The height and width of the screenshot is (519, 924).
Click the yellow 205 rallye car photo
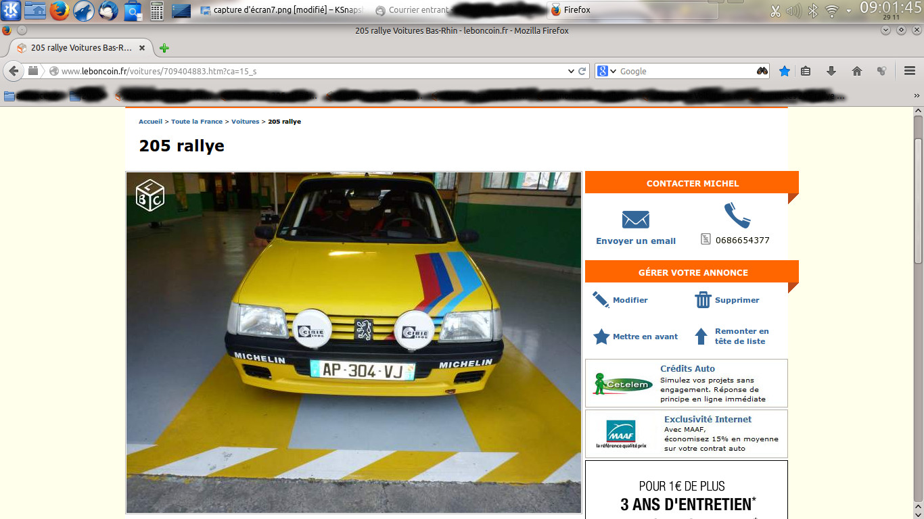point(354,343)
